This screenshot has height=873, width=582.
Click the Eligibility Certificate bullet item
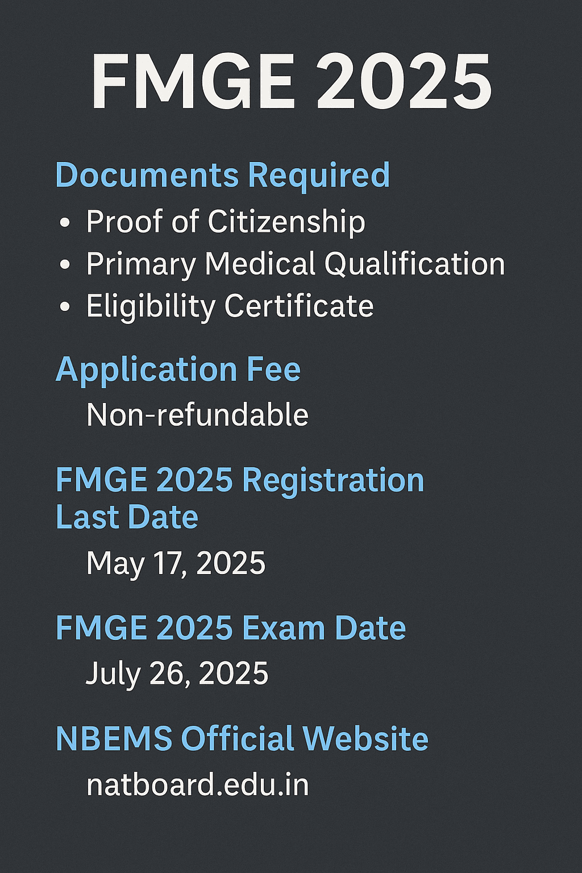point(230,306)
